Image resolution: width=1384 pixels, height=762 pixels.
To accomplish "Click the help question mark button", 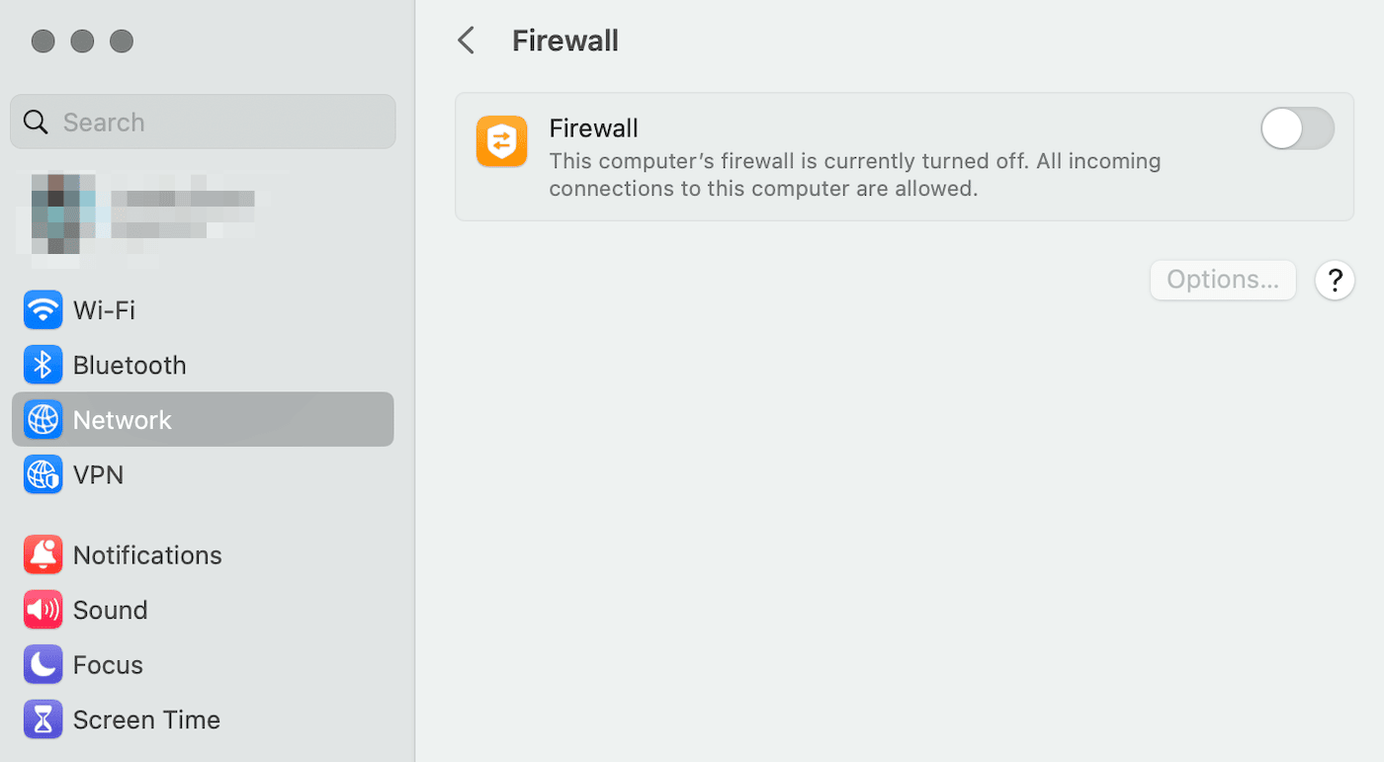I will (1335, 280).
